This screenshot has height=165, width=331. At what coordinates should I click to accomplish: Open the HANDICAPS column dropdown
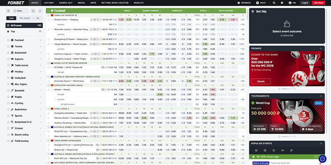178,11
